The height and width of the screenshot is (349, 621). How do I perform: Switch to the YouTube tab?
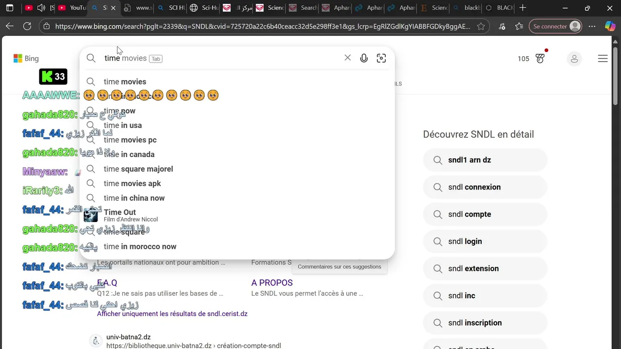click(x=71, y=8)
